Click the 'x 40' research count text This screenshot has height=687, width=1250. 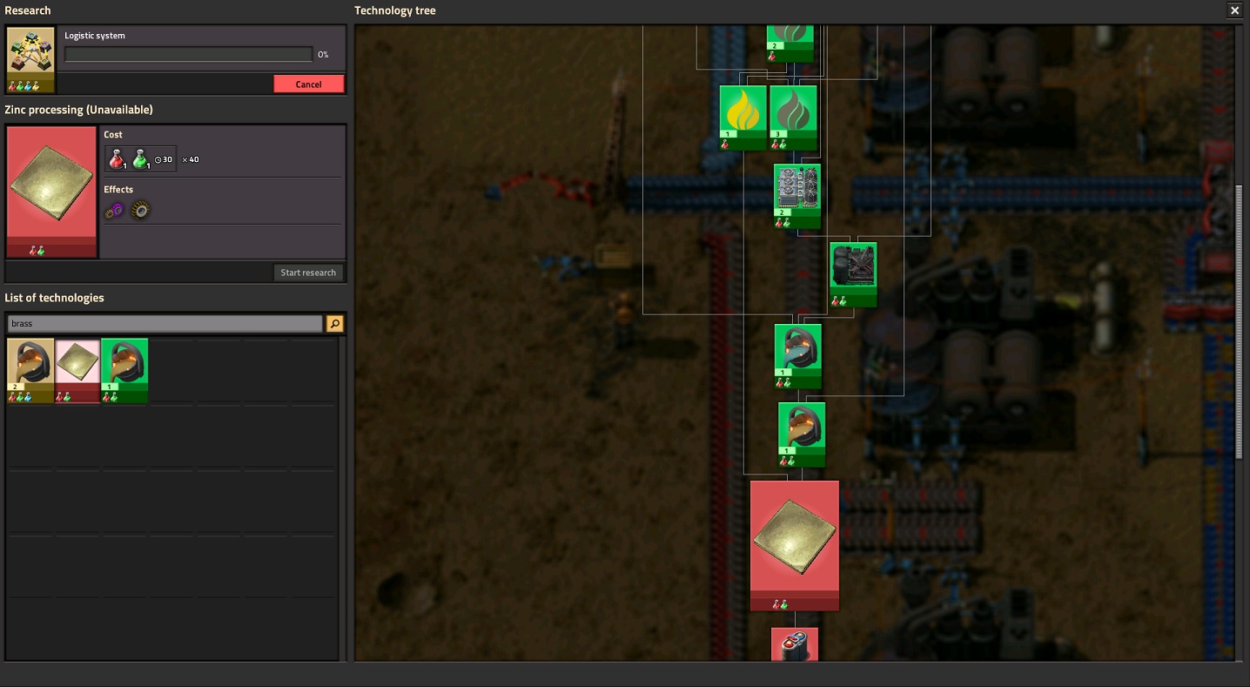tap(191, 159)
